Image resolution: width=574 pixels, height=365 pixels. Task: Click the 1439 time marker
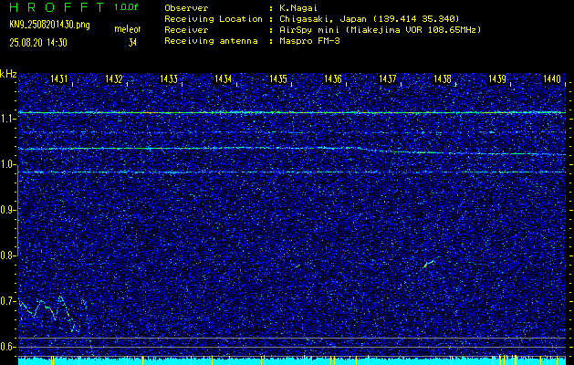pyautogui.click(x=497, y=78)
